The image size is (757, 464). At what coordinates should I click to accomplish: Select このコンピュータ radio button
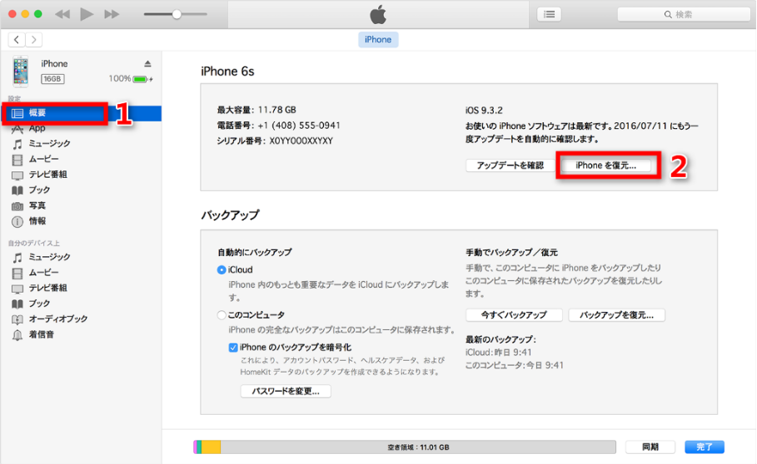click(222, 315)
